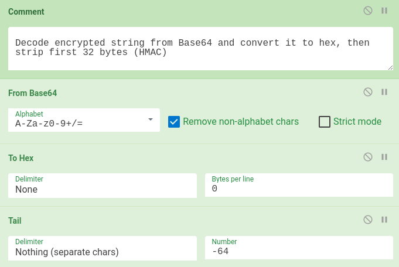
Task: Click the Comment text area
Action: (200, 49)
